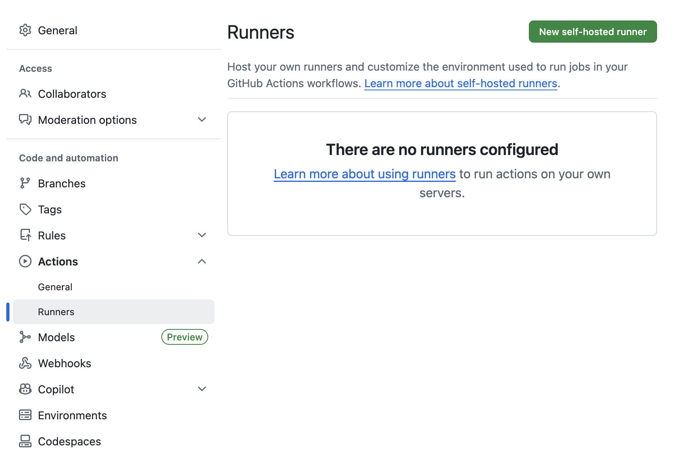
Task: Expand the Rules section chevron
Action: tap(202, 235)
